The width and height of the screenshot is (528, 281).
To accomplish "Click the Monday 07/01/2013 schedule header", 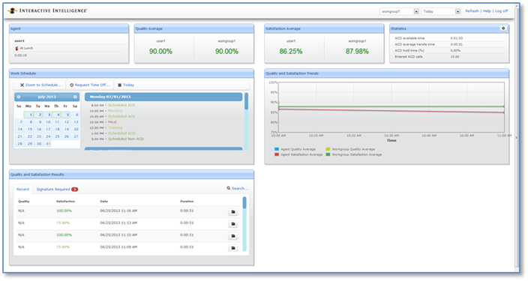I will (x=163, y=97).
